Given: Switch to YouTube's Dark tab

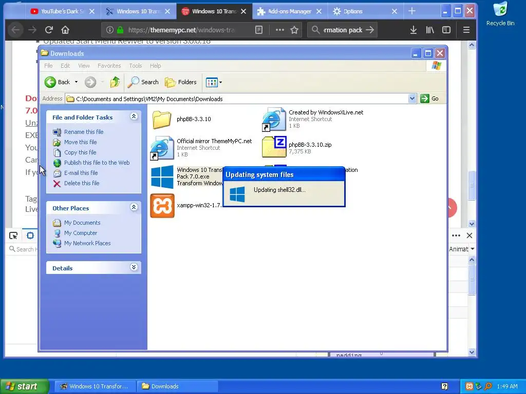Looking at the screenshot, I should pos(62,11).
